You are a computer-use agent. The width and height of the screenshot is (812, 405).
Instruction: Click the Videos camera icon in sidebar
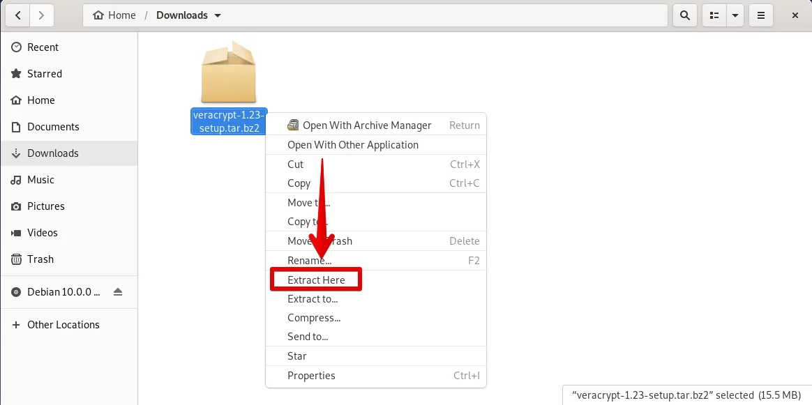click(x=17, y=233)
